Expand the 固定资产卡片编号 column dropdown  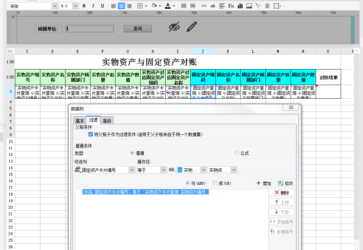132,170
